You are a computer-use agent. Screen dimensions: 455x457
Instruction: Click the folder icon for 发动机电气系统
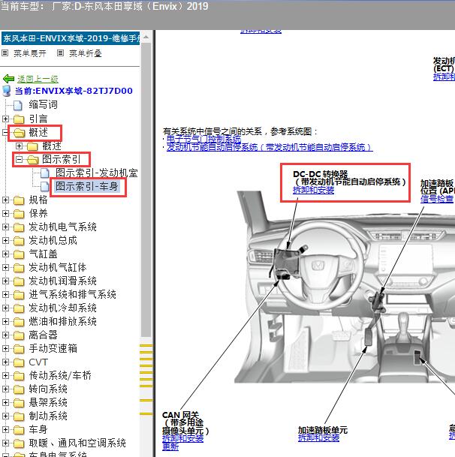click(x=19, y=227)
